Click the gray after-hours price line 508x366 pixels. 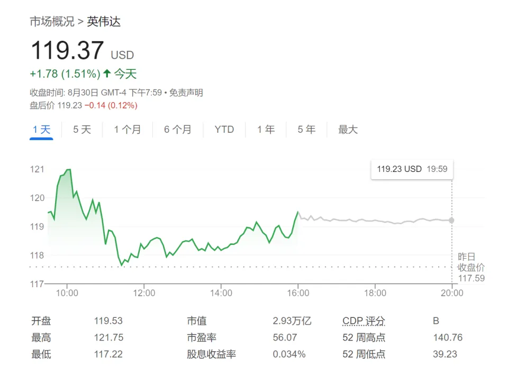[x=370, y=221]
